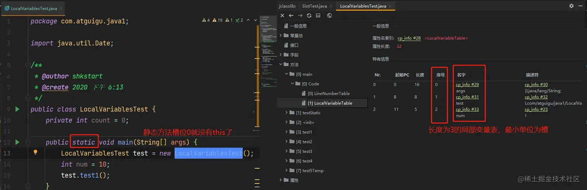Expand the [5] test3 method node

coord(287,151)
